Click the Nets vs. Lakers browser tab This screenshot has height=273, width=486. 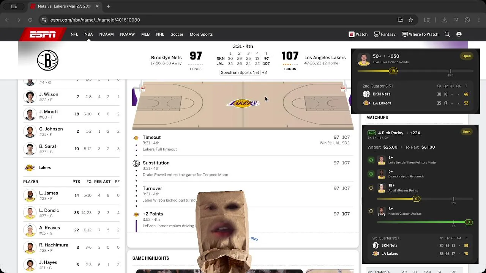[65, 6]
